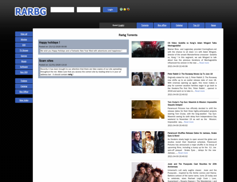Click Read more on Peter Rabbit article

[200, 91]
